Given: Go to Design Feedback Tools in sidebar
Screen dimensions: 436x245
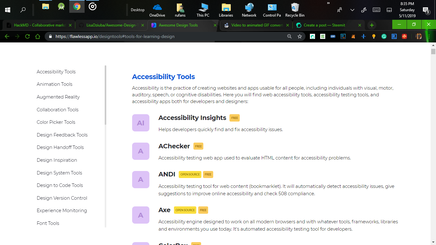Looking at the screenshot, I should [62, 135].
